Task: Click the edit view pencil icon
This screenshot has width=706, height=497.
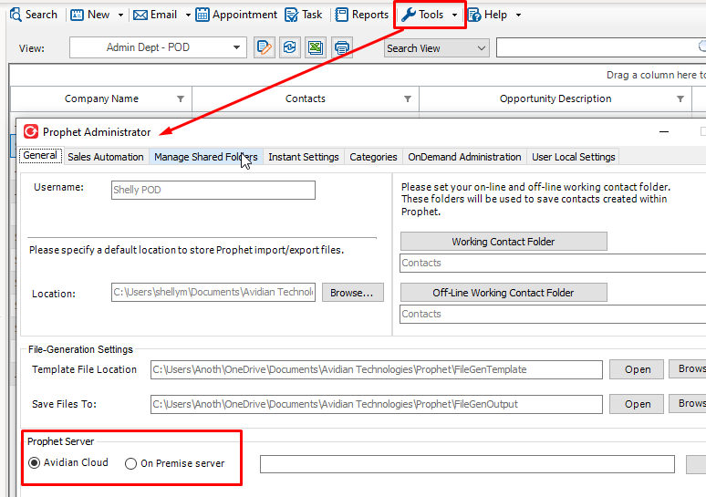Action: tap(265, 47)
